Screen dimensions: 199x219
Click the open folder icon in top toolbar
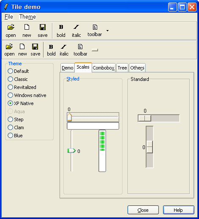coord(11,27)
